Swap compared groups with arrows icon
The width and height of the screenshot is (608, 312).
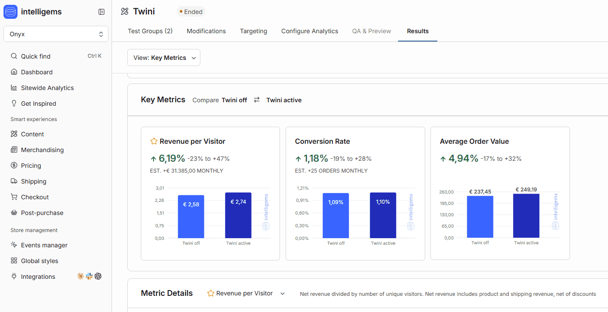[x=257, y=100]
